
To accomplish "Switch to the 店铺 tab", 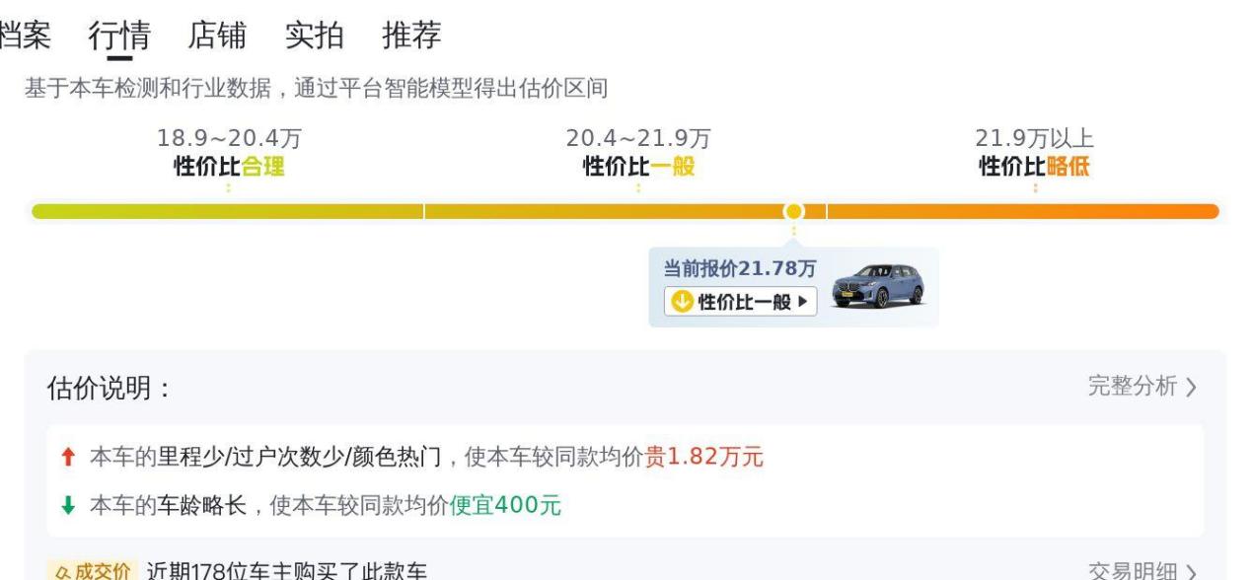I will coord(217,36).
